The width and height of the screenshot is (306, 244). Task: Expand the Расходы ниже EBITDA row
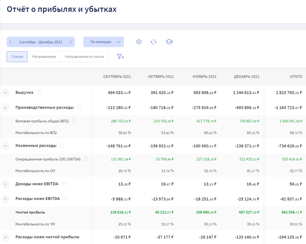click(5, 199)
